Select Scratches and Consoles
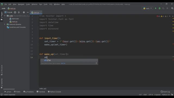 pyautogui.click(x=16, y=27)
